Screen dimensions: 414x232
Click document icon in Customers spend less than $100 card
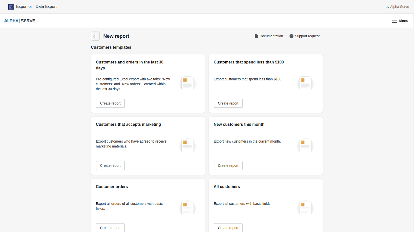pyautogui.click(x=305, y=83)
